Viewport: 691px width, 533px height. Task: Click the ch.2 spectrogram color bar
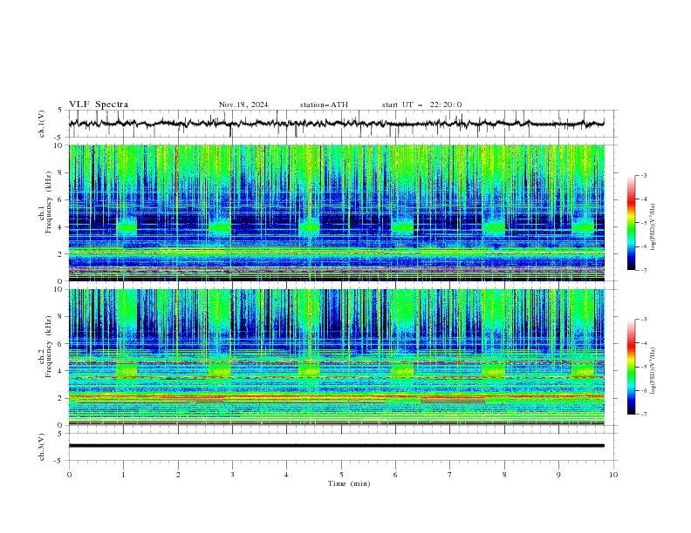pos(631,367)
